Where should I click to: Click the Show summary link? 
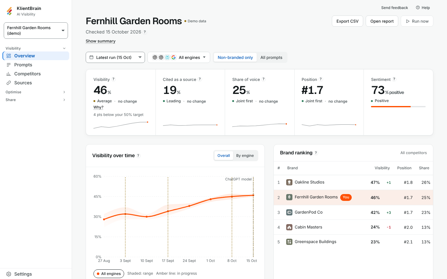101,41
